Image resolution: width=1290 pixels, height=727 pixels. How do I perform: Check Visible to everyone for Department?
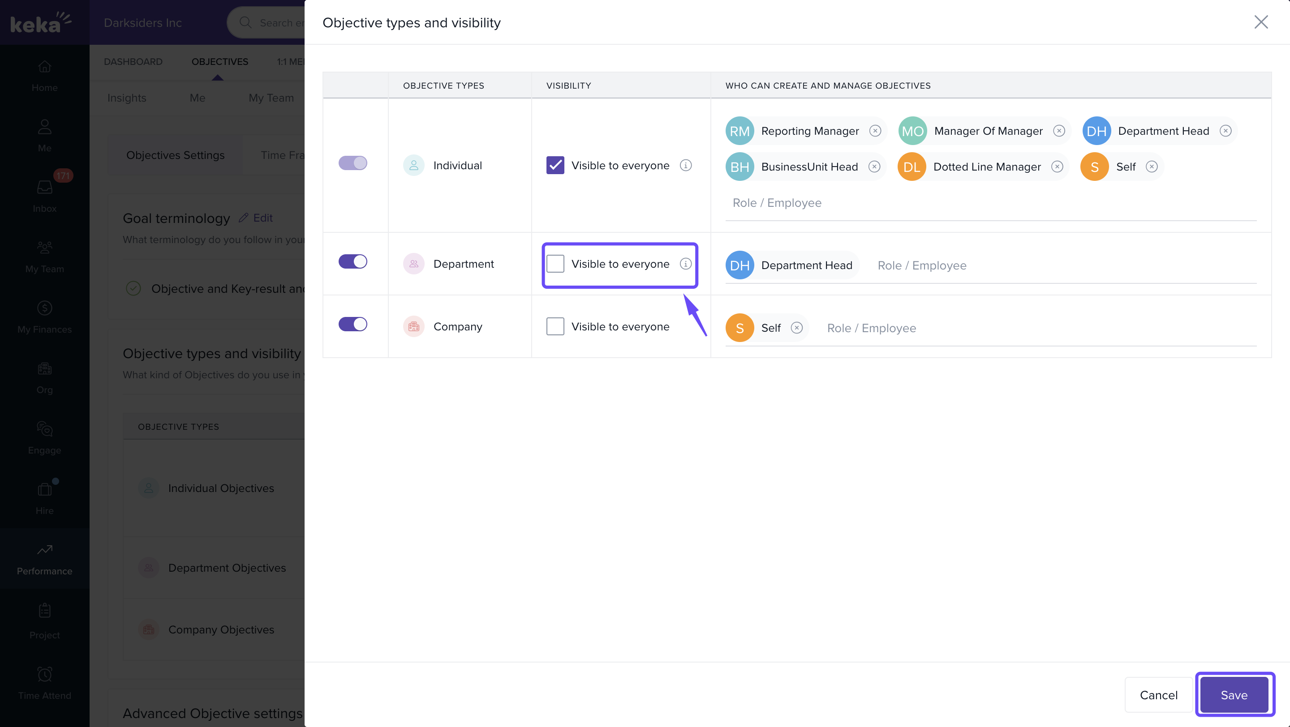click(x=555, y=264)
